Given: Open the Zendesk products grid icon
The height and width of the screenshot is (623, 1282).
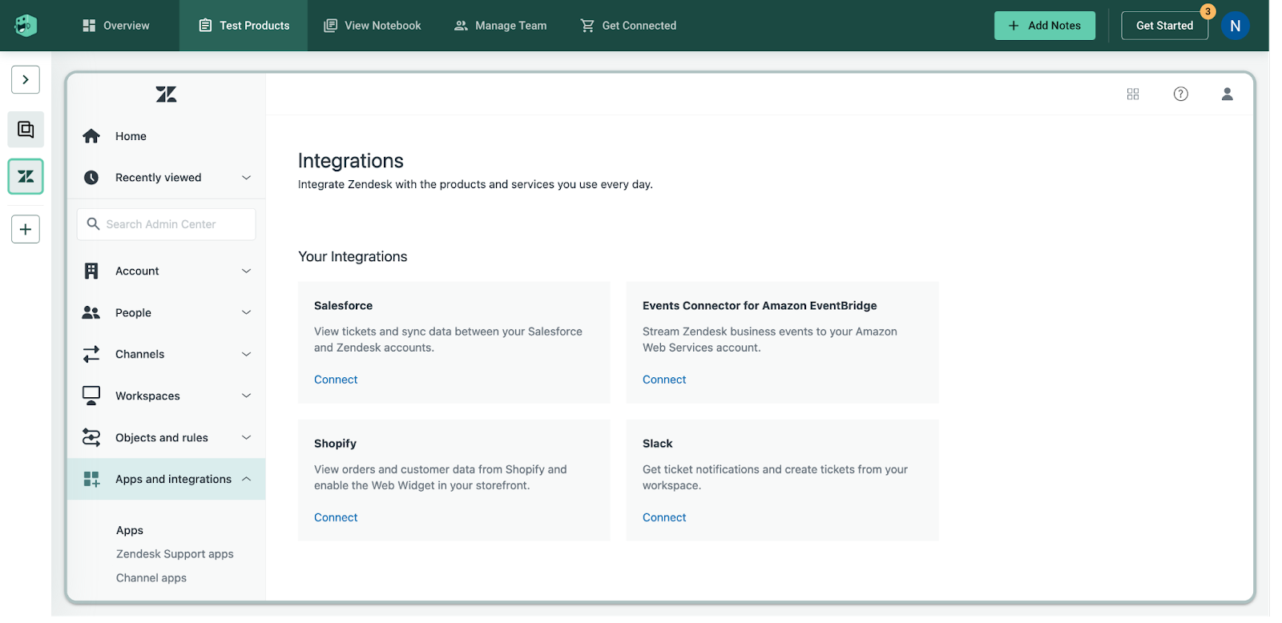Looking at the screenshot, I should tap(1132, 94).
